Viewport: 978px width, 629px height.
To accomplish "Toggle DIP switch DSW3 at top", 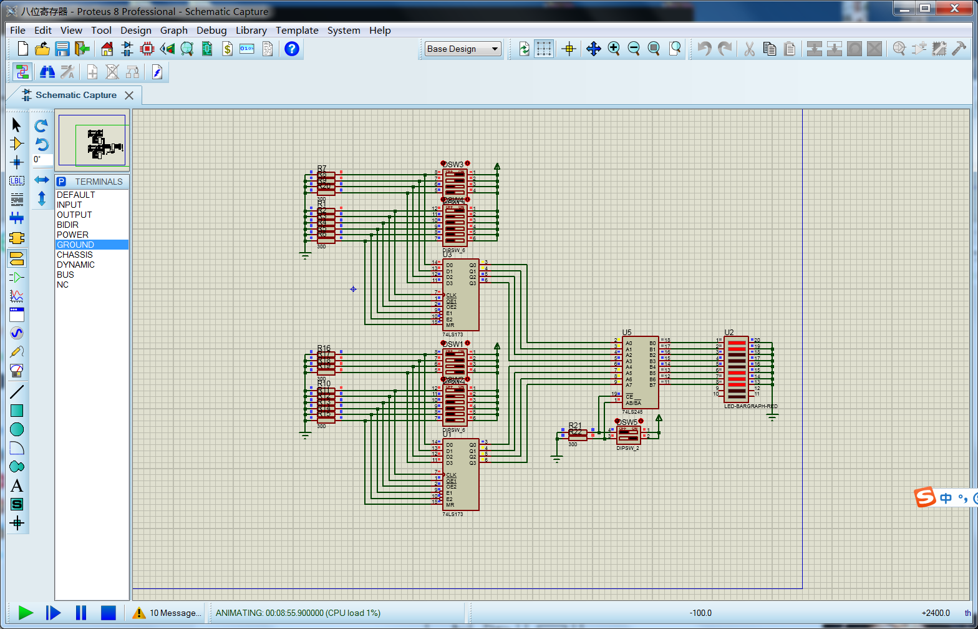I will coord(455,182).
